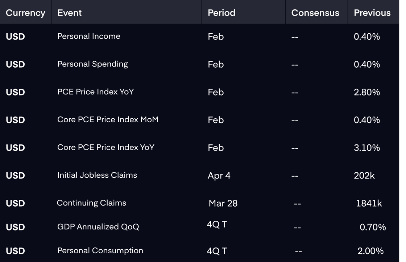
Task: Click the 2.80% previous value
Action: pyautogui.click(x=367, y=92)
